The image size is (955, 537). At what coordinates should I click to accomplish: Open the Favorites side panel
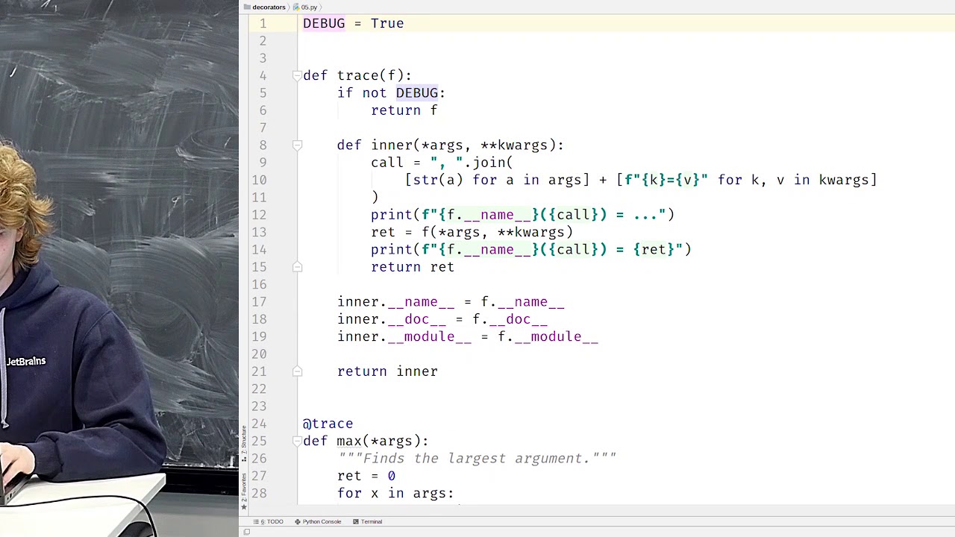pyautogui.click(x=243, y=484)
